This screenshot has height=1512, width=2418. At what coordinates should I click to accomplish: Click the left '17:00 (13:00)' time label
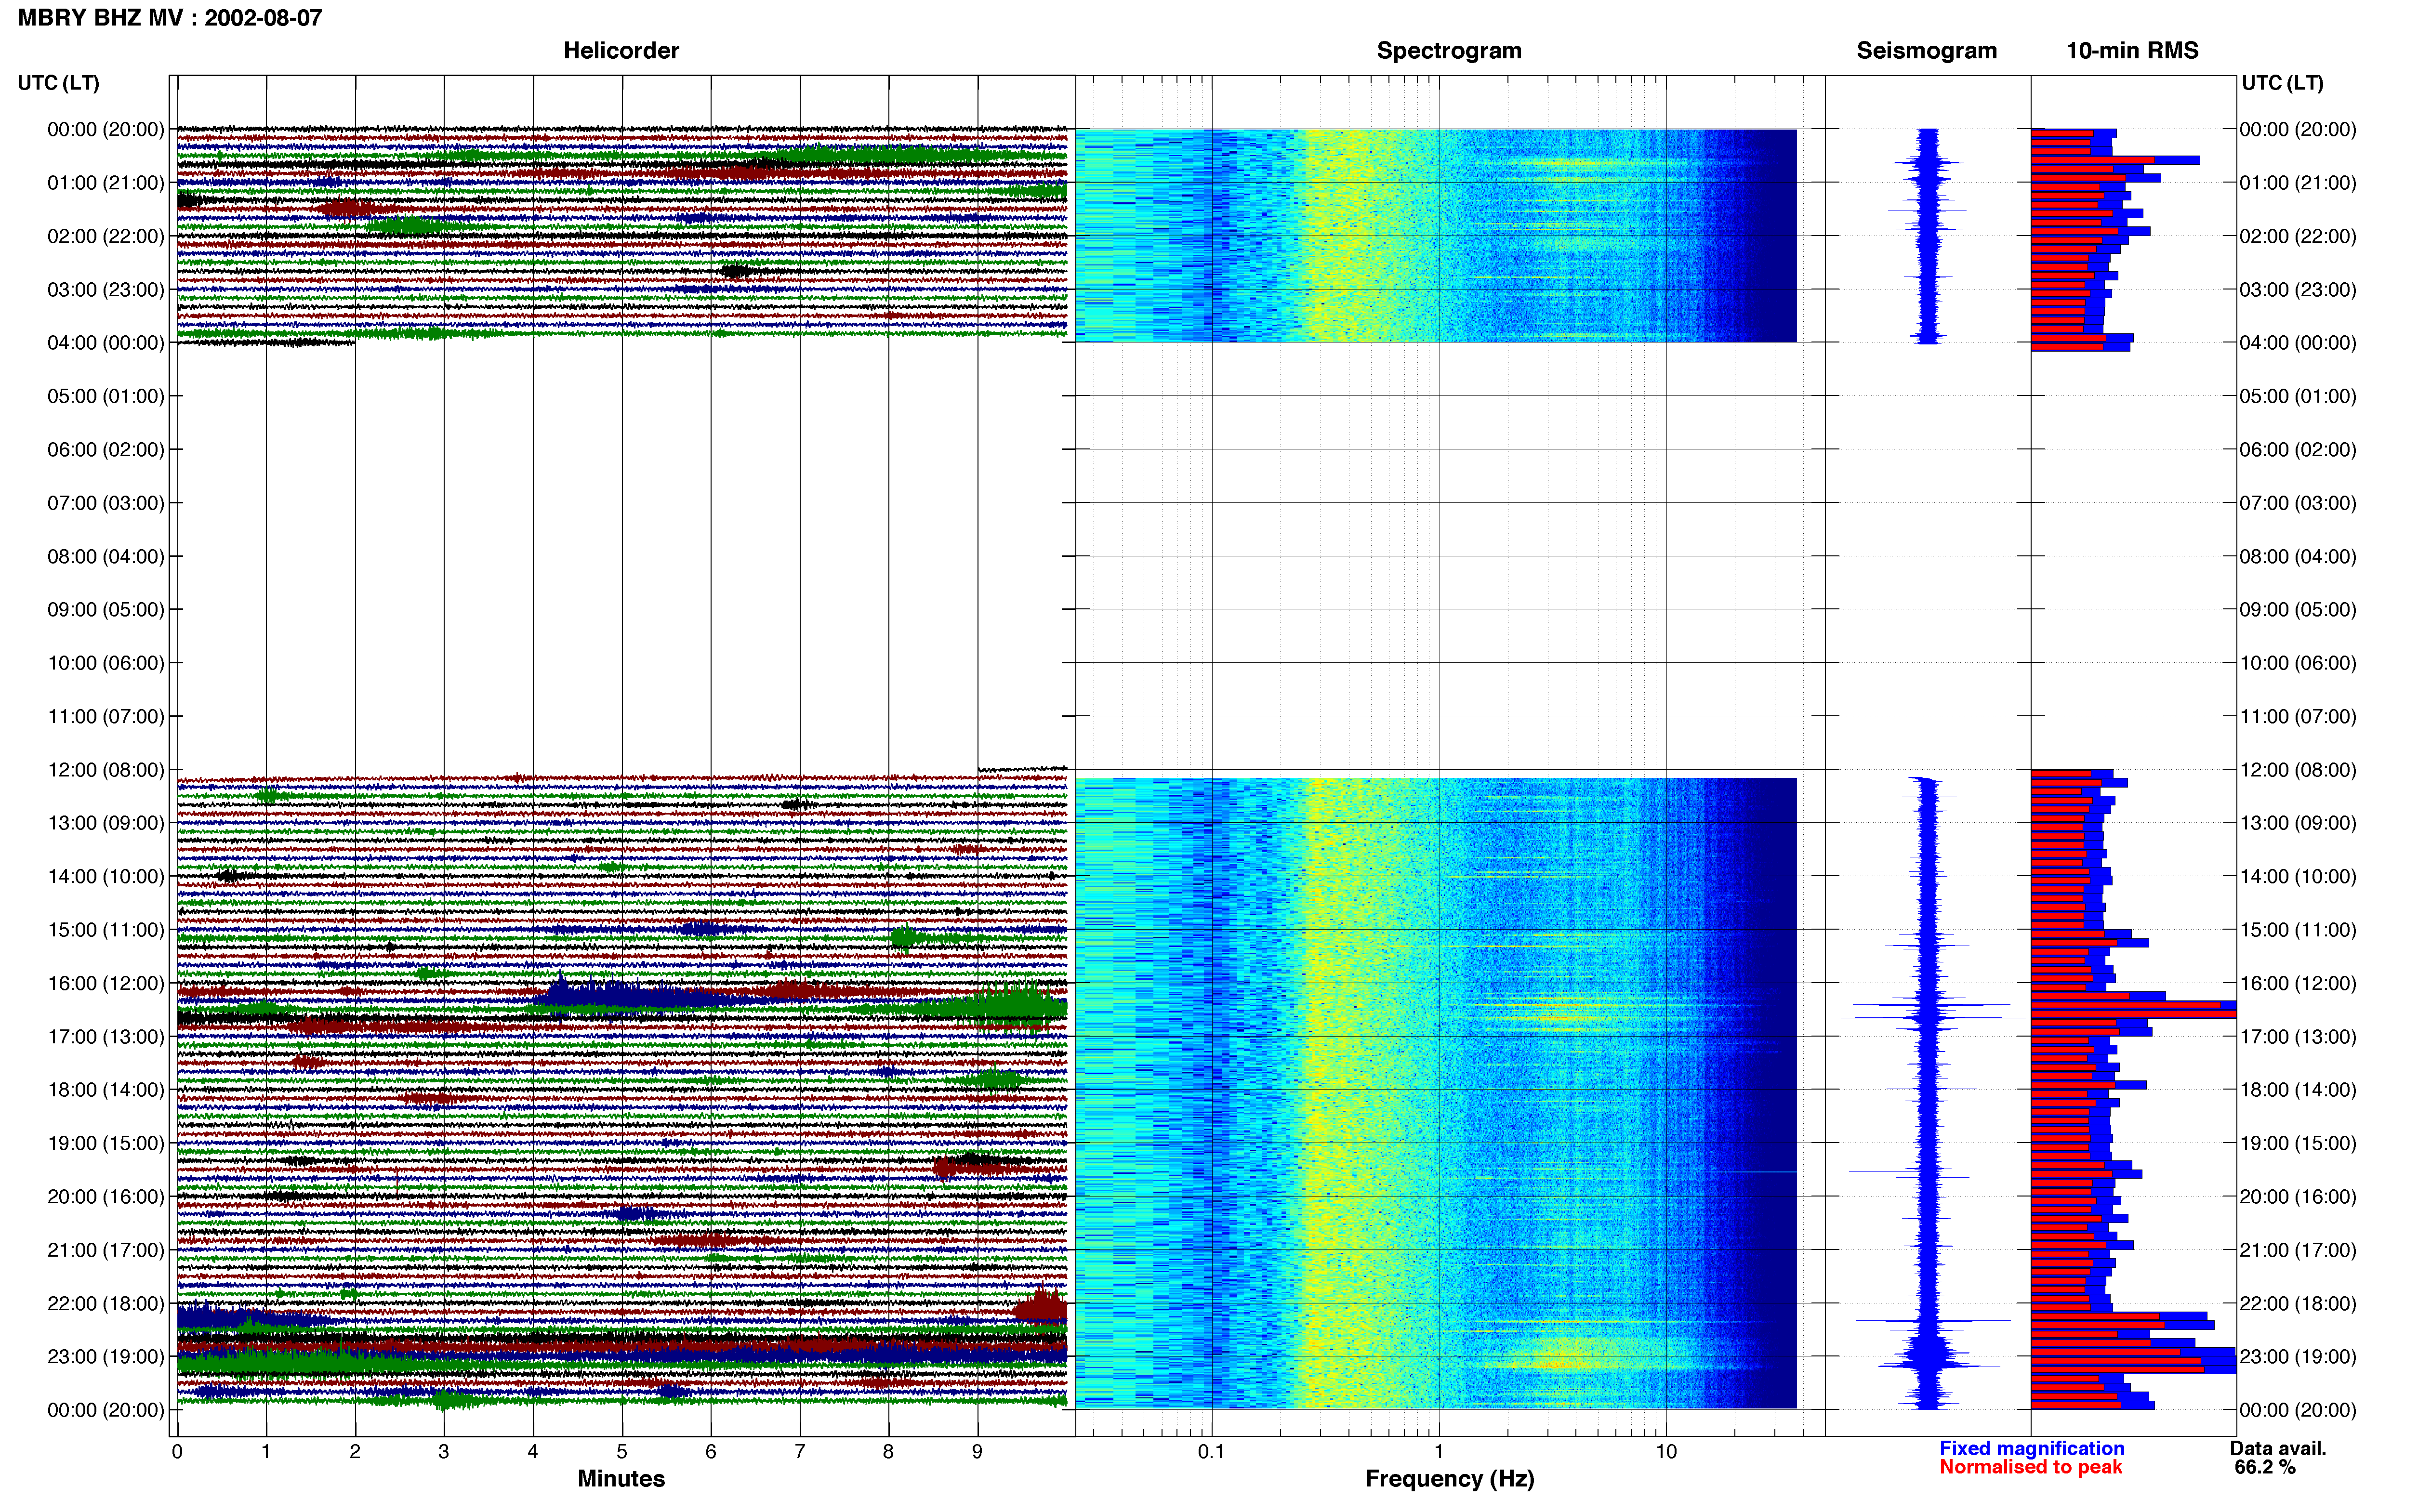106,1036
